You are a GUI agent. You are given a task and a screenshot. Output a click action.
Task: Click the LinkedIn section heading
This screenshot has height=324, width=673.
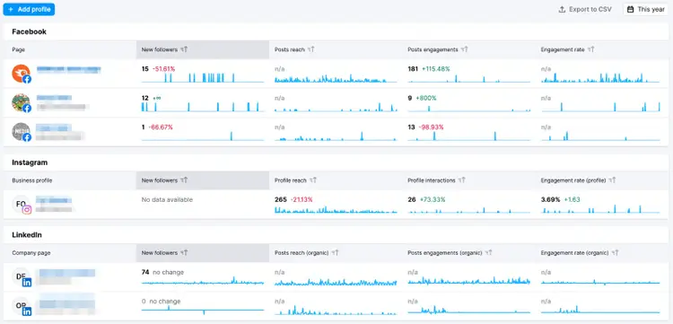(x=27, y=235)
